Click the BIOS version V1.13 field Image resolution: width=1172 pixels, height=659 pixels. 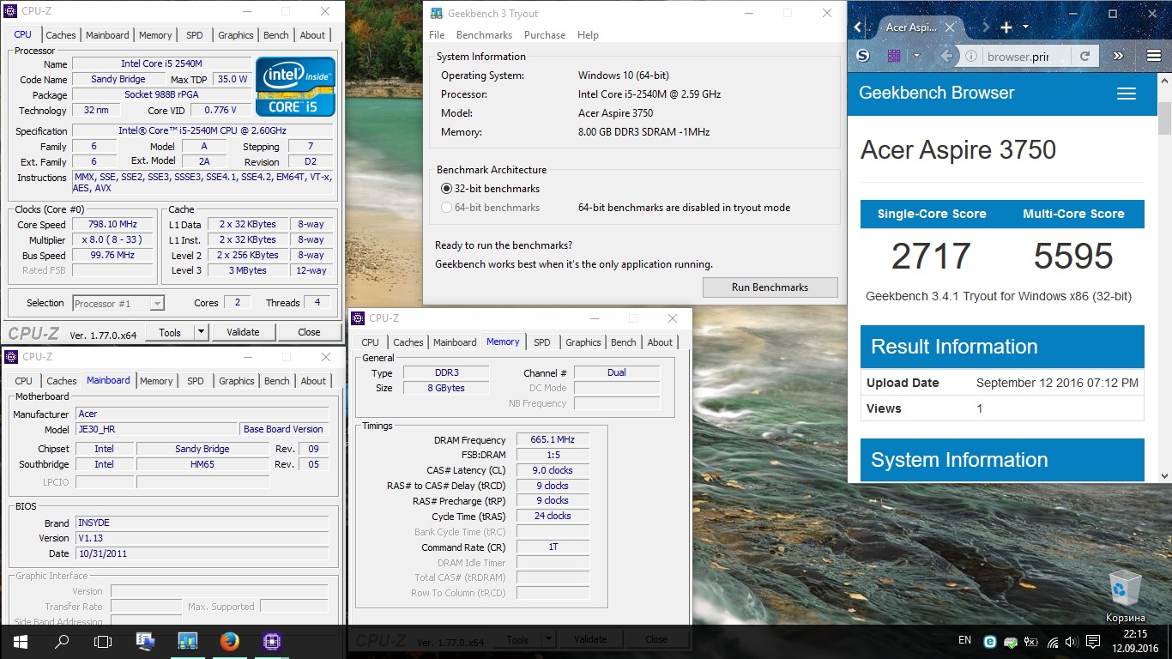(x=202, y=539)
